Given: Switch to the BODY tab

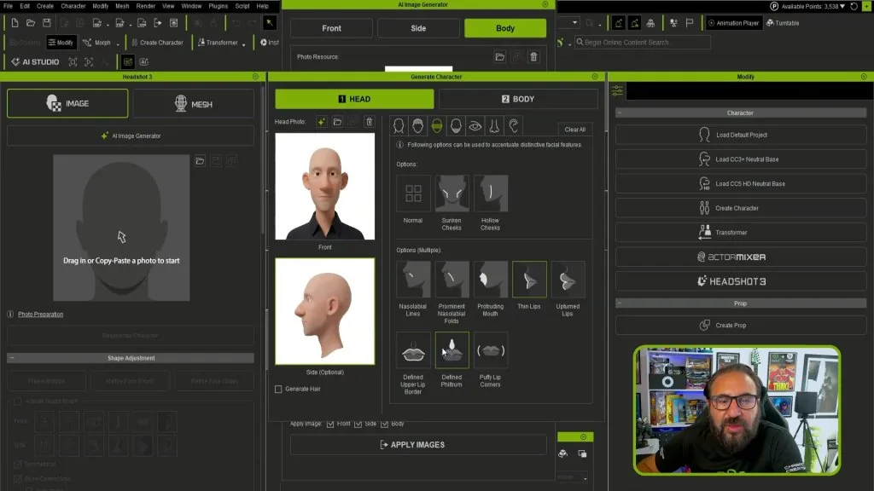Looking at the screenshot, I should pyautogui.click(x=518, y=99).
